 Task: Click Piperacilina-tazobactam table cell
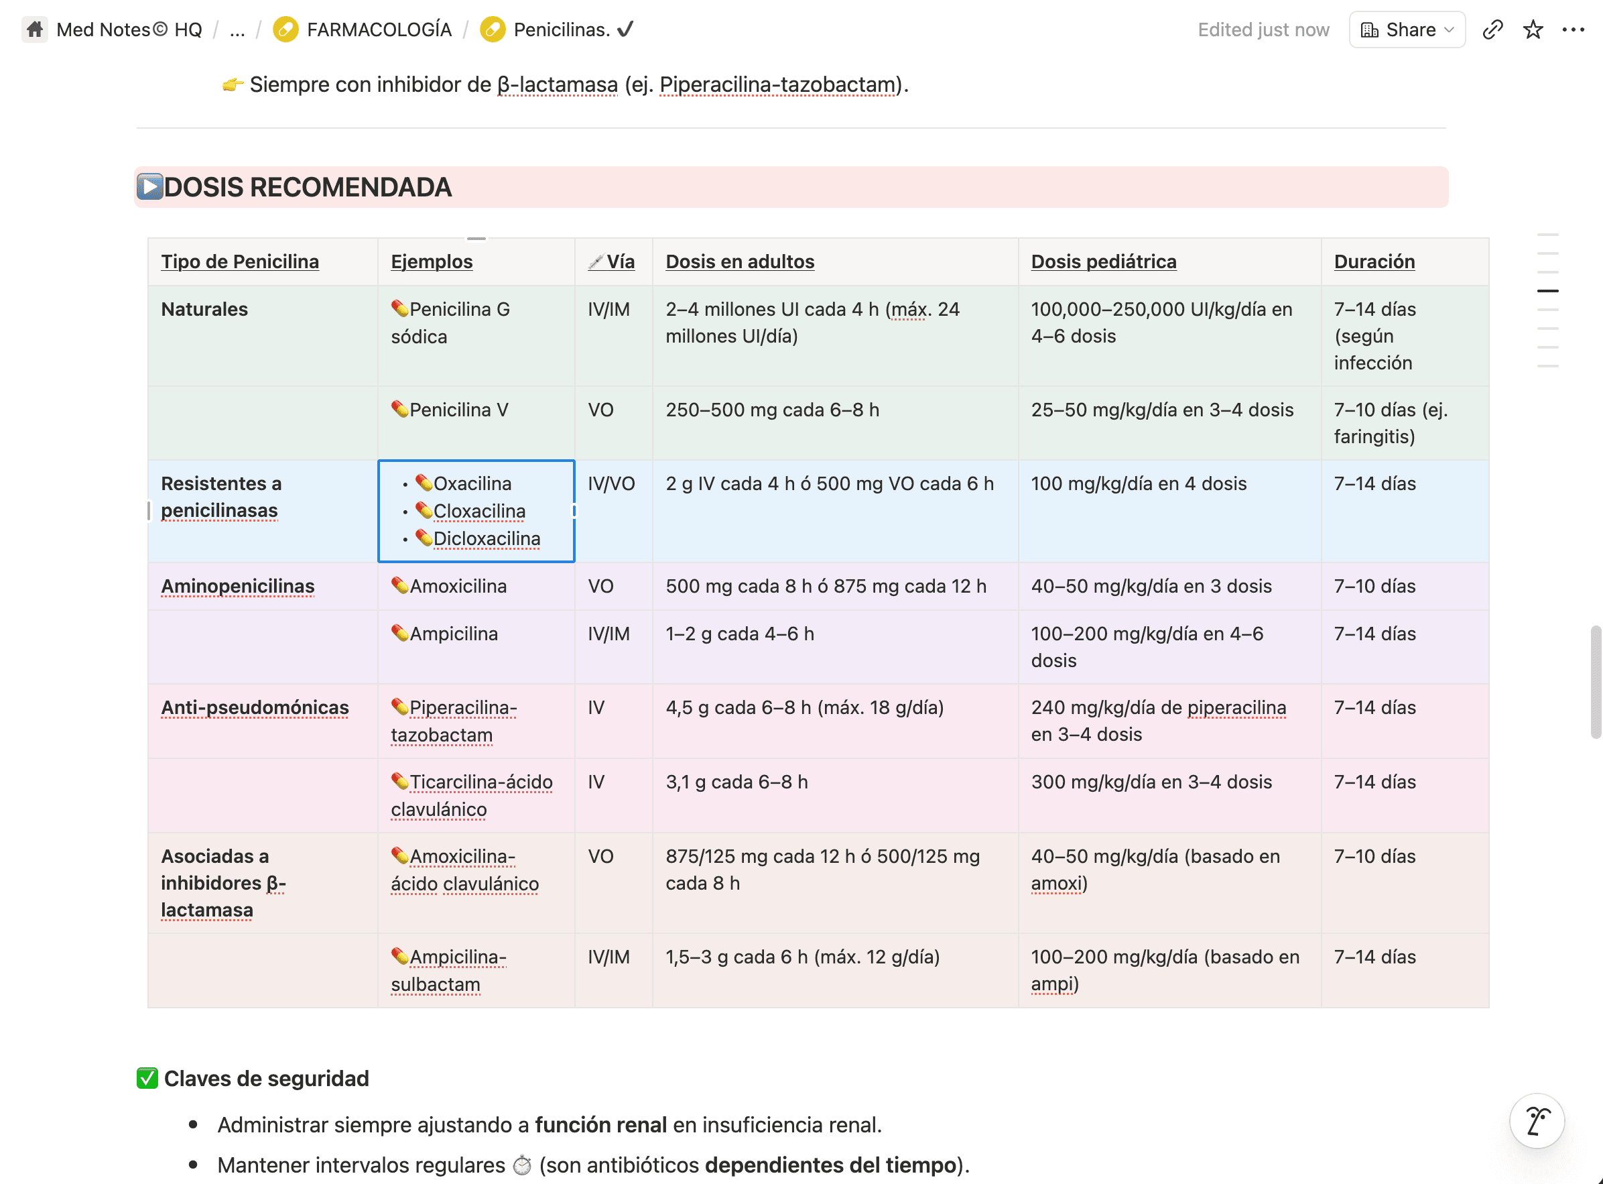476,721
